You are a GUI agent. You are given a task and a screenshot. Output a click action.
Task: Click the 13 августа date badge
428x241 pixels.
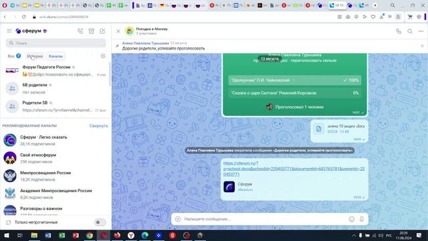coord(270,58)
